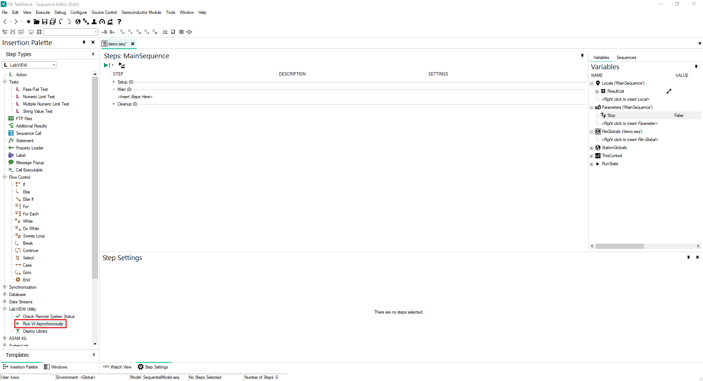
Task: Select the Message Popup step type
Action: pos(30,163)
